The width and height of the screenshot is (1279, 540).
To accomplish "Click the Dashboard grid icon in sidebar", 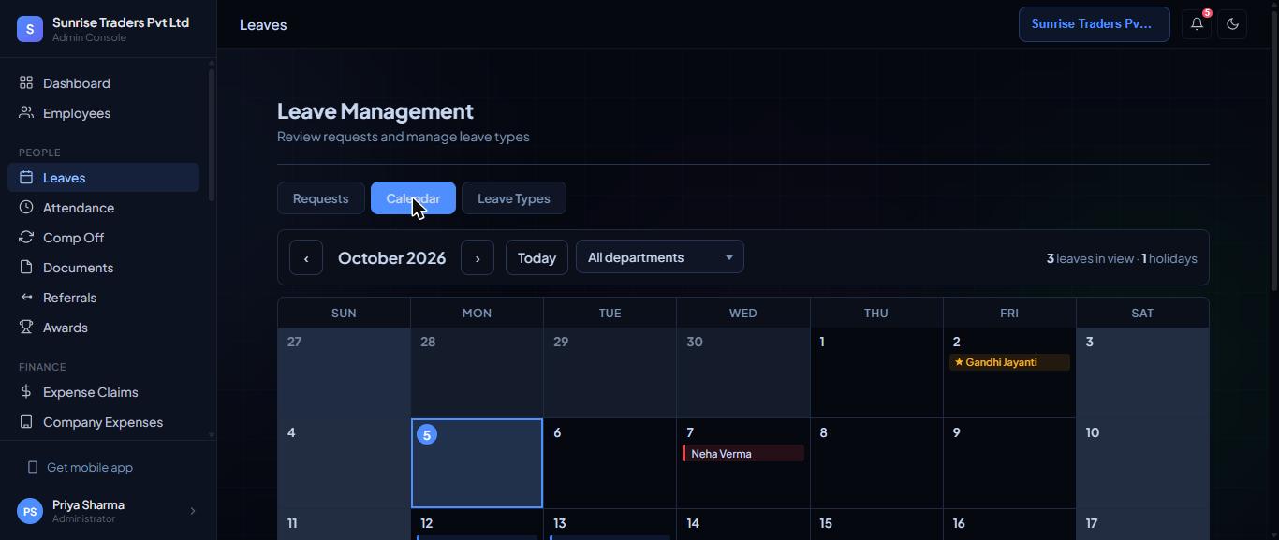I will 26,83.
